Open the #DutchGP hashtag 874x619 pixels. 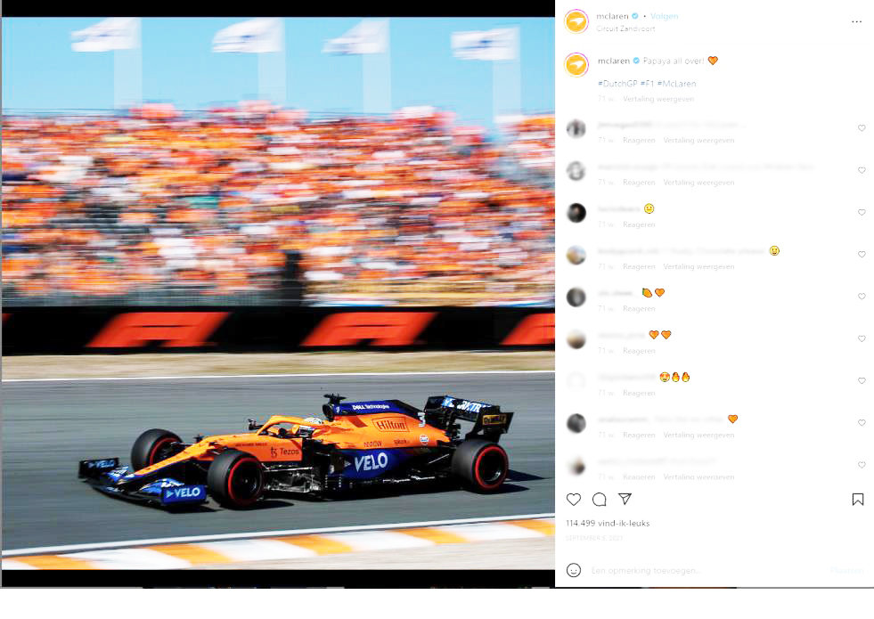pyautogui.click(x=617, y=84)
